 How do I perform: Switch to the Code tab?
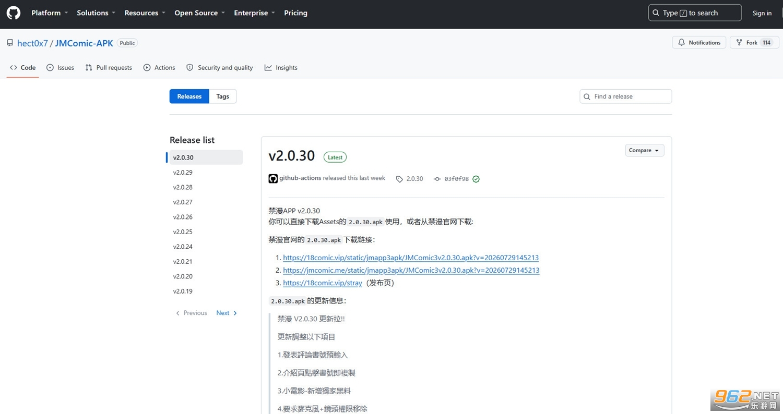[x=23, y=68]
